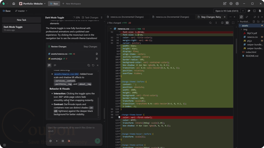Click Task Changes in panel header

(x=90, y=18)
